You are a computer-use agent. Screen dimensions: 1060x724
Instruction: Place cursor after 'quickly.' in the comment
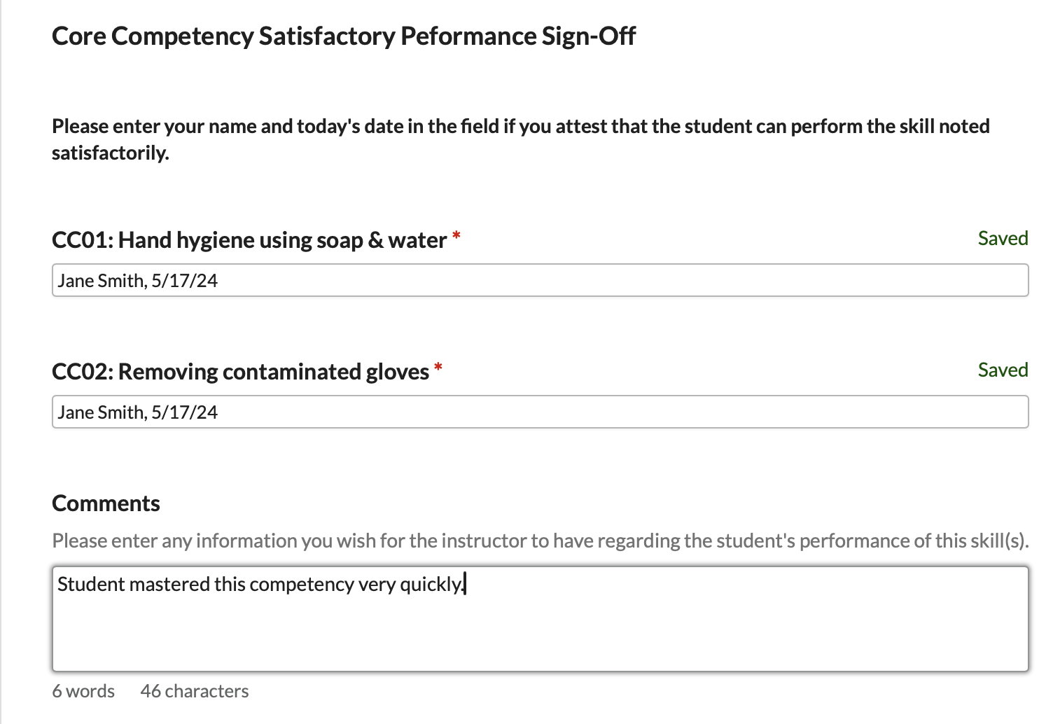[465, 585]
